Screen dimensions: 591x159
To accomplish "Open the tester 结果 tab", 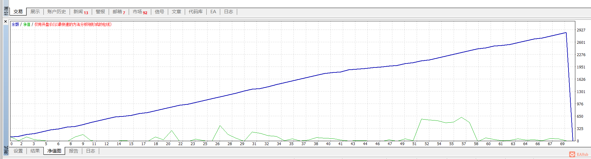I will click(x=35, y=151).
